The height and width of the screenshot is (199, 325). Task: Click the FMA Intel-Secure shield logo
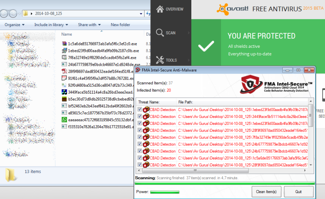(251, 84)
